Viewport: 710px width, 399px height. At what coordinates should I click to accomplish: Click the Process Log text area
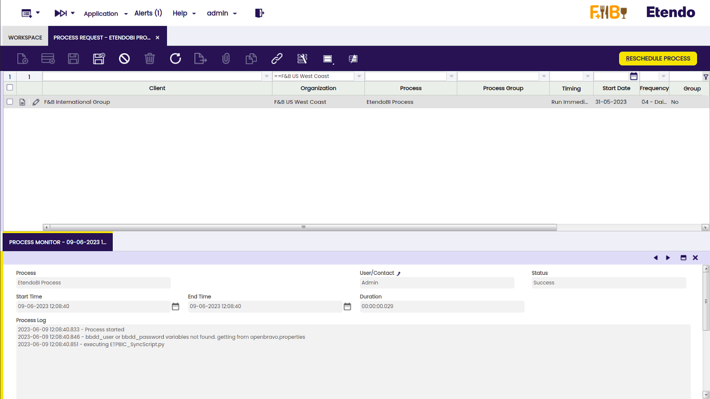tap(353, 361)
